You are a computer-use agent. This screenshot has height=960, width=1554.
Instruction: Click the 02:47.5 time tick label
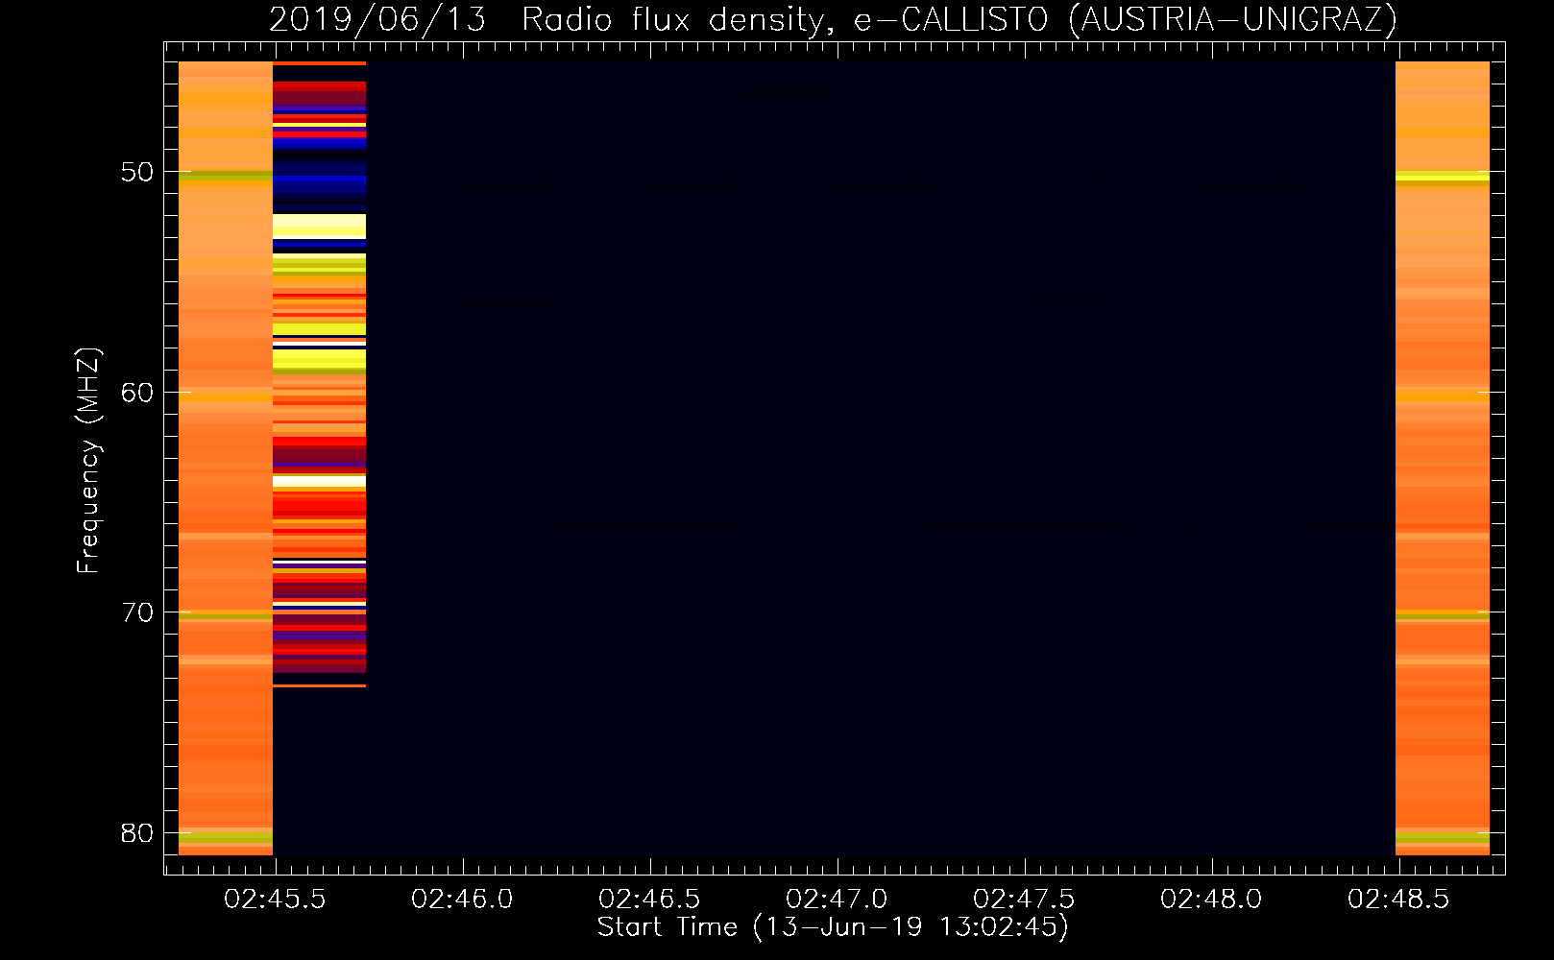pos(1024,900)
